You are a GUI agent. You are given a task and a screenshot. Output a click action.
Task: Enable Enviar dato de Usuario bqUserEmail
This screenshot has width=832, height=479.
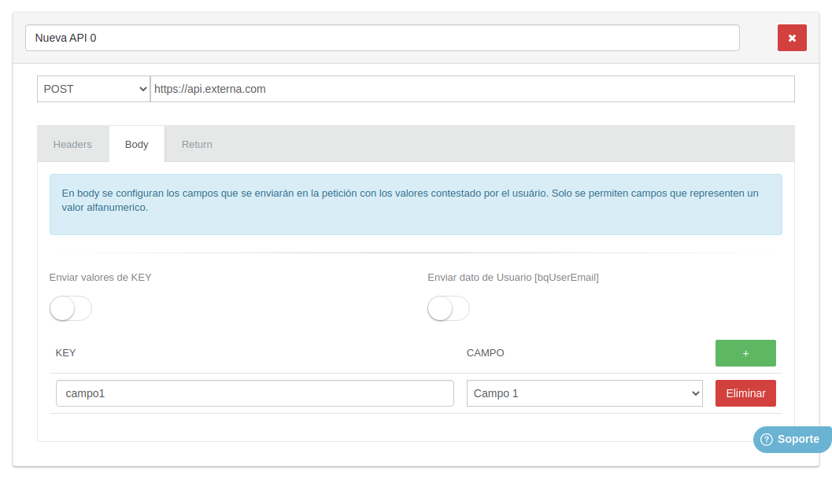[448, 308]
